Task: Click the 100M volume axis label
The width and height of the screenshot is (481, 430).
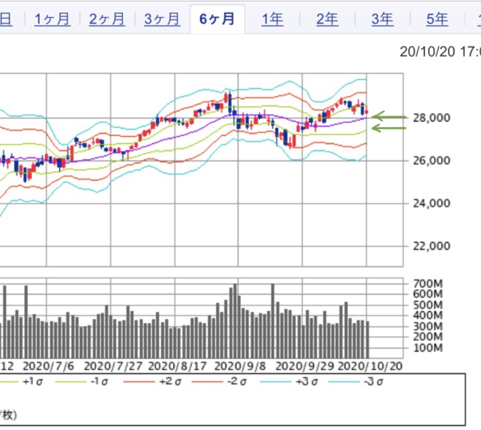Action: [428, 348]
